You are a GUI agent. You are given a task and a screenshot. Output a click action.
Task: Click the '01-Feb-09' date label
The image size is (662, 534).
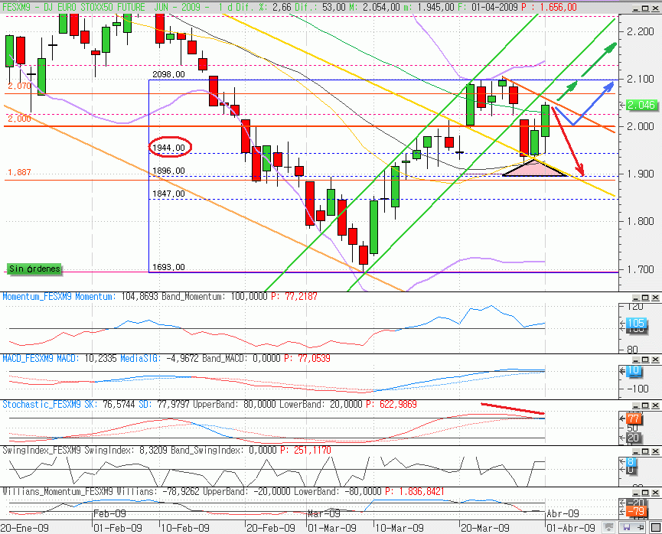click(118, 528)
